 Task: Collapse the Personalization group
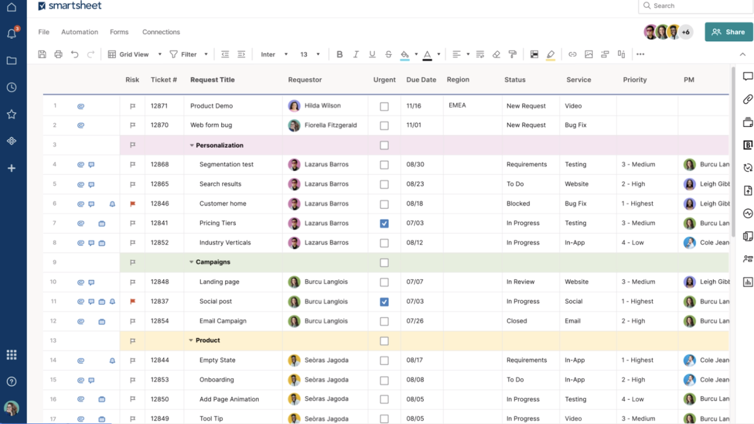tap(191, 145)
